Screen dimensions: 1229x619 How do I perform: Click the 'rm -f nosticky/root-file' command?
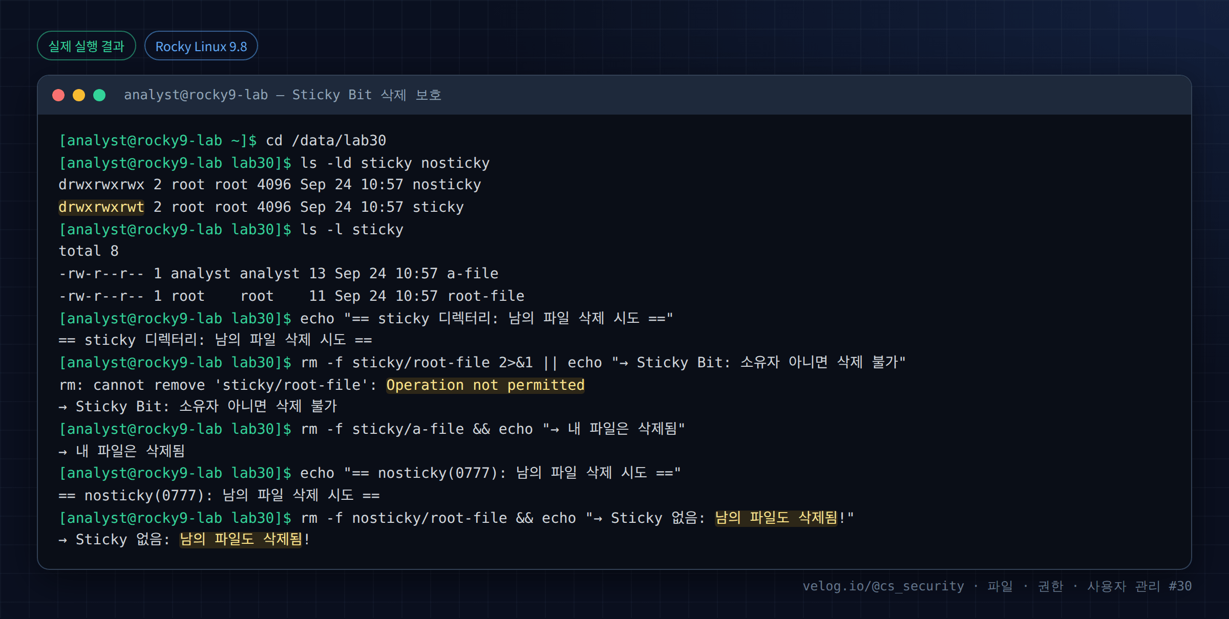coord(404,518)
